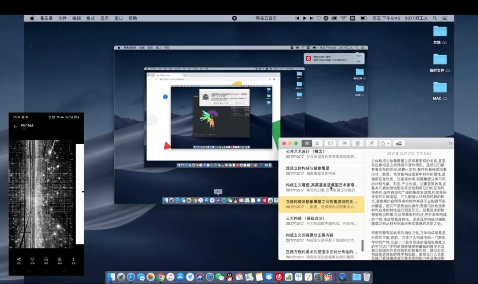
Task: Open the note 构成主义的背景与主要内容
Action: 322,238
